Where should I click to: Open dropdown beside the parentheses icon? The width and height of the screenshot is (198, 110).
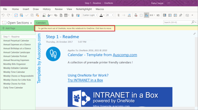[154, 15]
